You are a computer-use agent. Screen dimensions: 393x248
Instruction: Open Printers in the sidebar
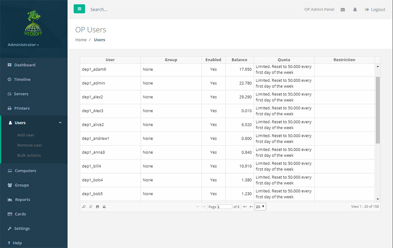pos(22,108)
